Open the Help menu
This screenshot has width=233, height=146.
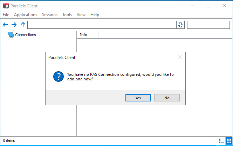(x=95, y=15)
